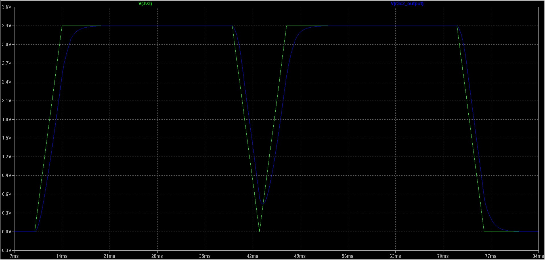
Task: Click the 49ms time axis label
Action: point(300,256)
